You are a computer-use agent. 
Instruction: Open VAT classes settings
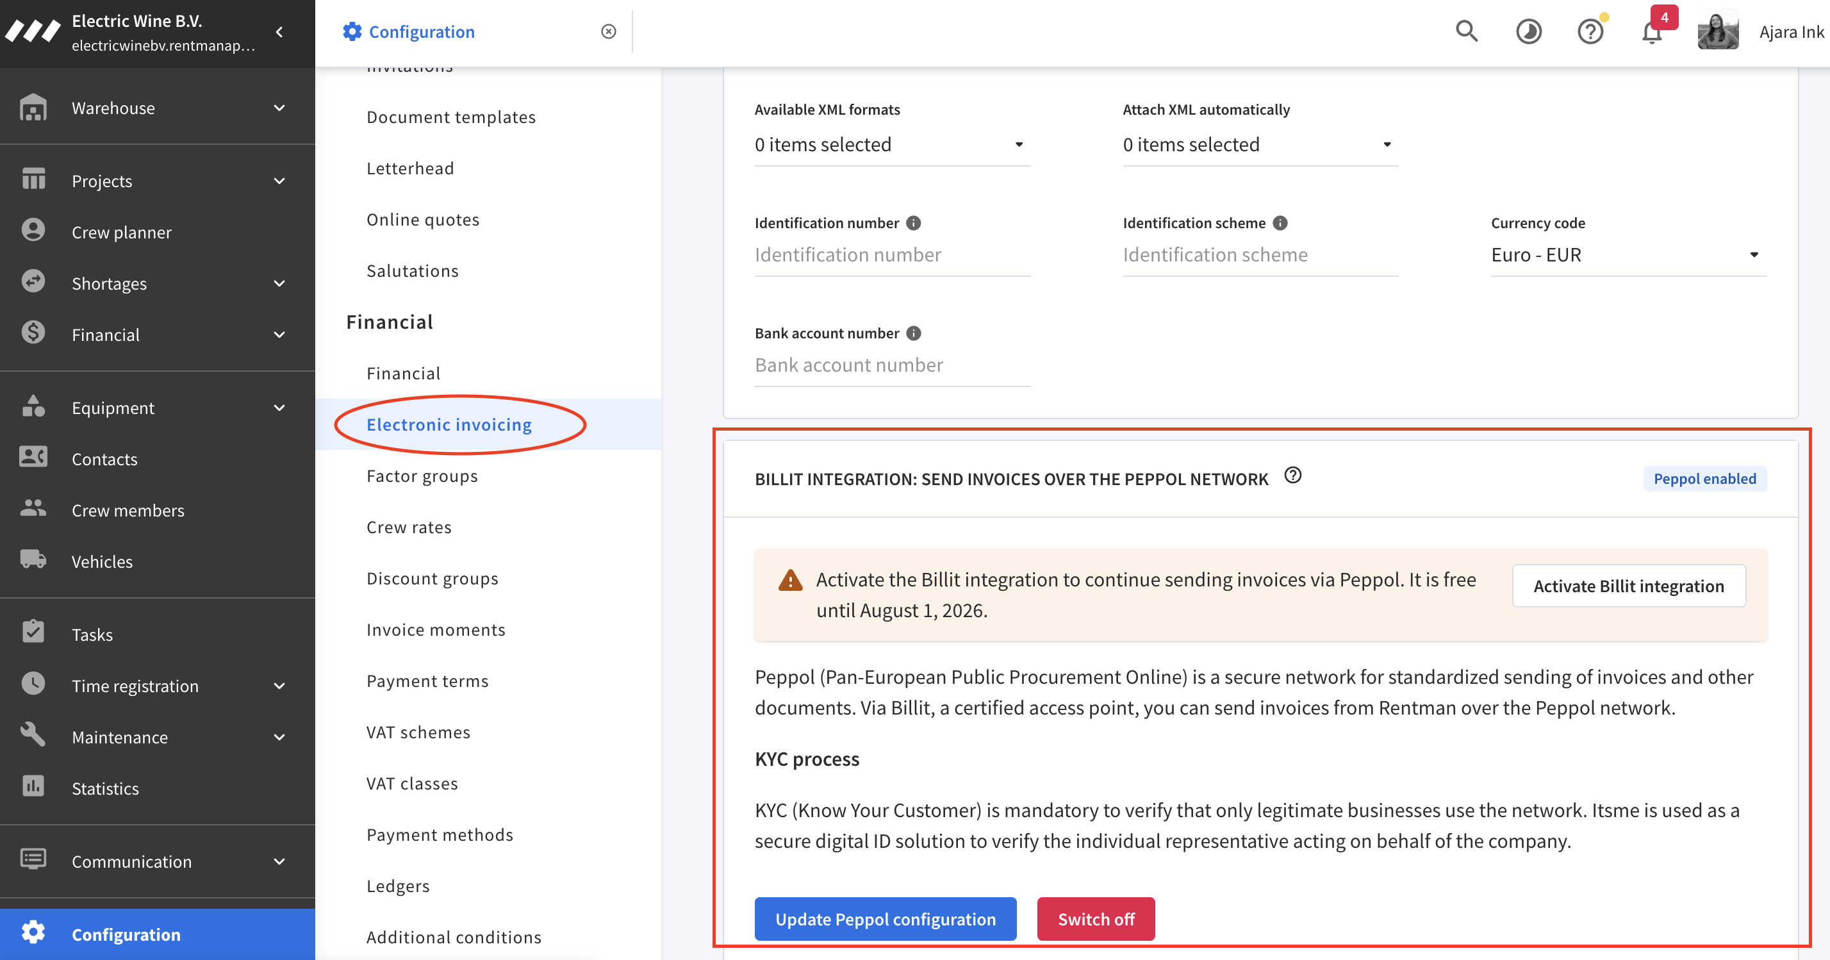click(x=413, y=783)
